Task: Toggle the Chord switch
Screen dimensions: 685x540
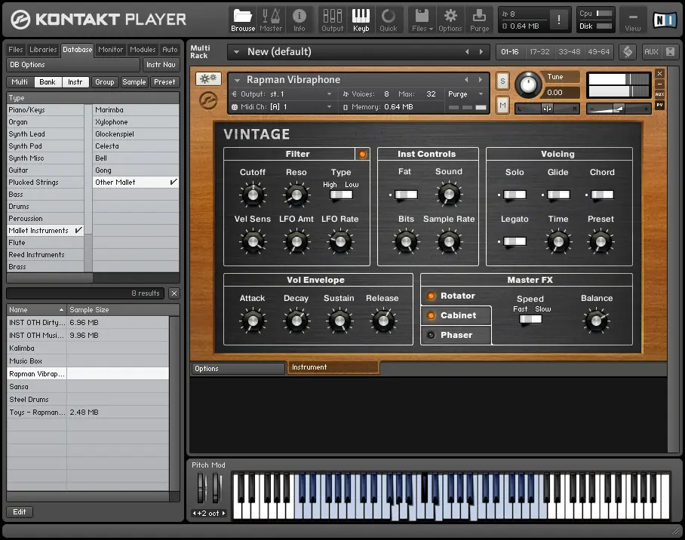Action: [602, 195]
